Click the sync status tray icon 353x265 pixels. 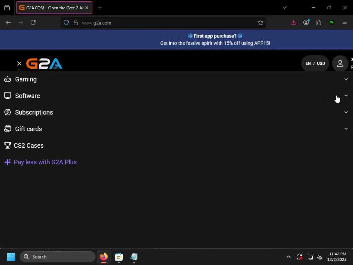point(299,257)
